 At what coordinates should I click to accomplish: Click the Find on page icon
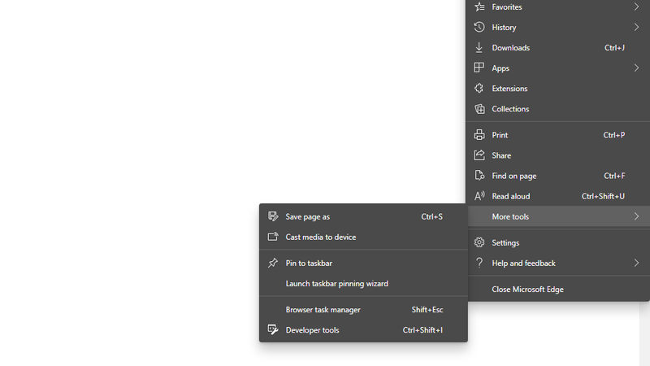pos(479,176)
